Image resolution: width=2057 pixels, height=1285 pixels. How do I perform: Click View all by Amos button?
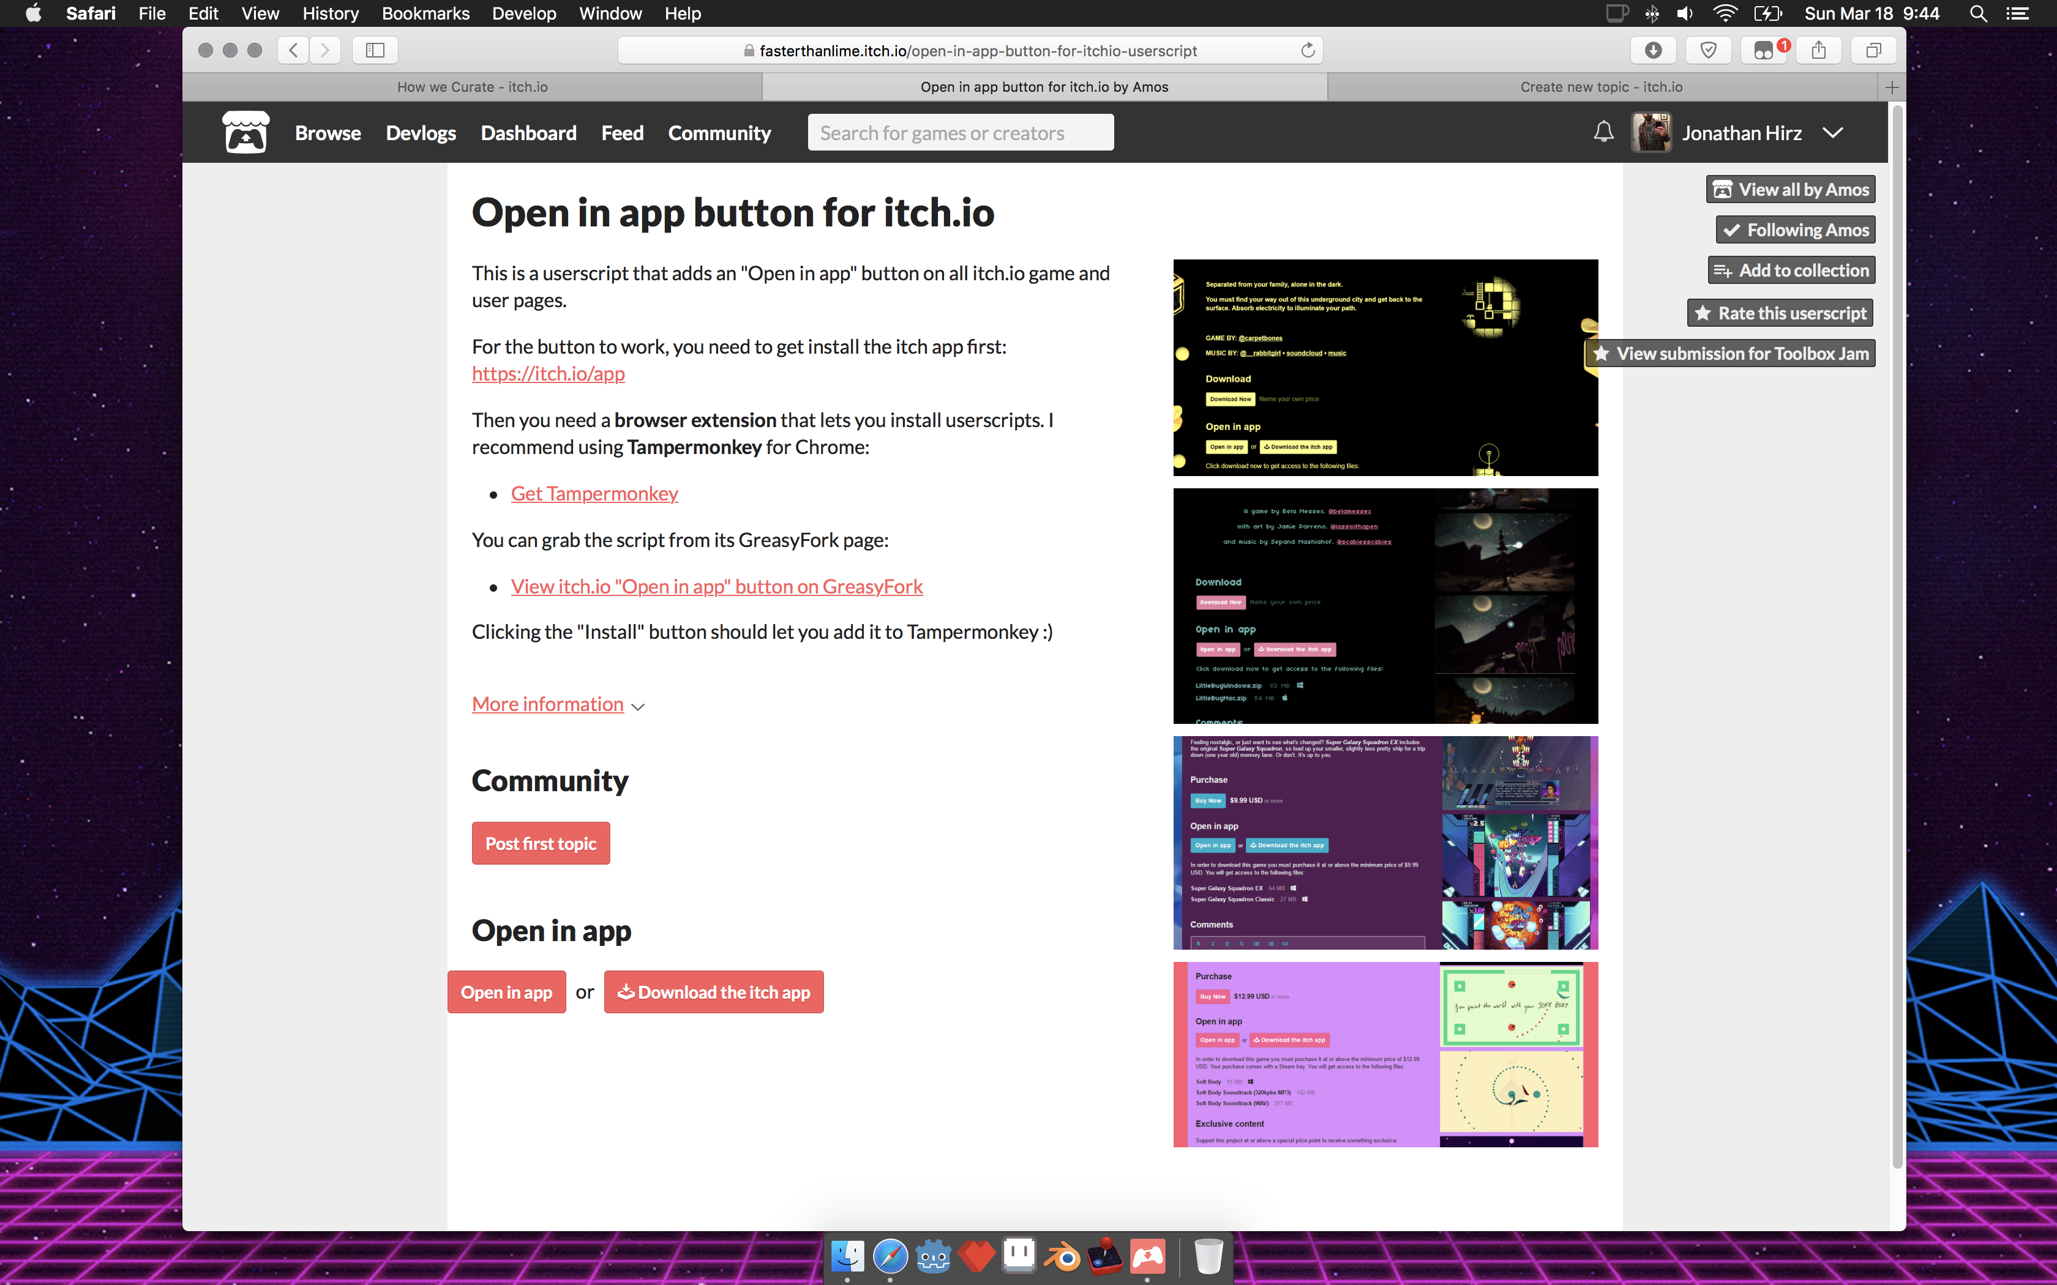point(1790,188)
